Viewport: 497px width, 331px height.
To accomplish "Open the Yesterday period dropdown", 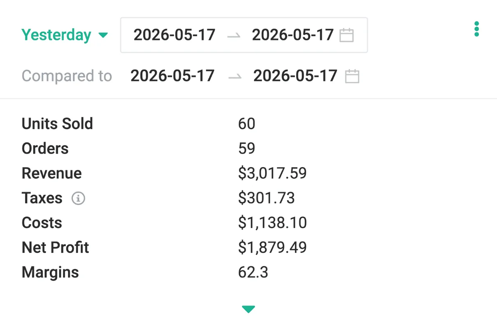I will (65, 35).
